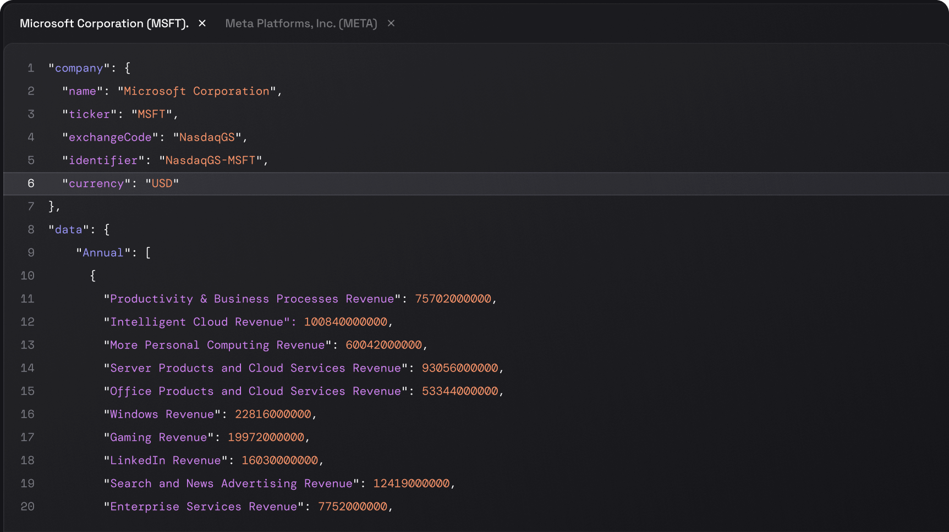Click the Enterprise Services Revenue key
The width and height of the screenshot is (949, 532).
204,507
